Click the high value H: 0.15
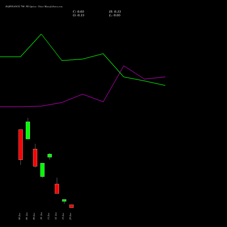Viewport: 227px width, 227px height. point(115,12)
